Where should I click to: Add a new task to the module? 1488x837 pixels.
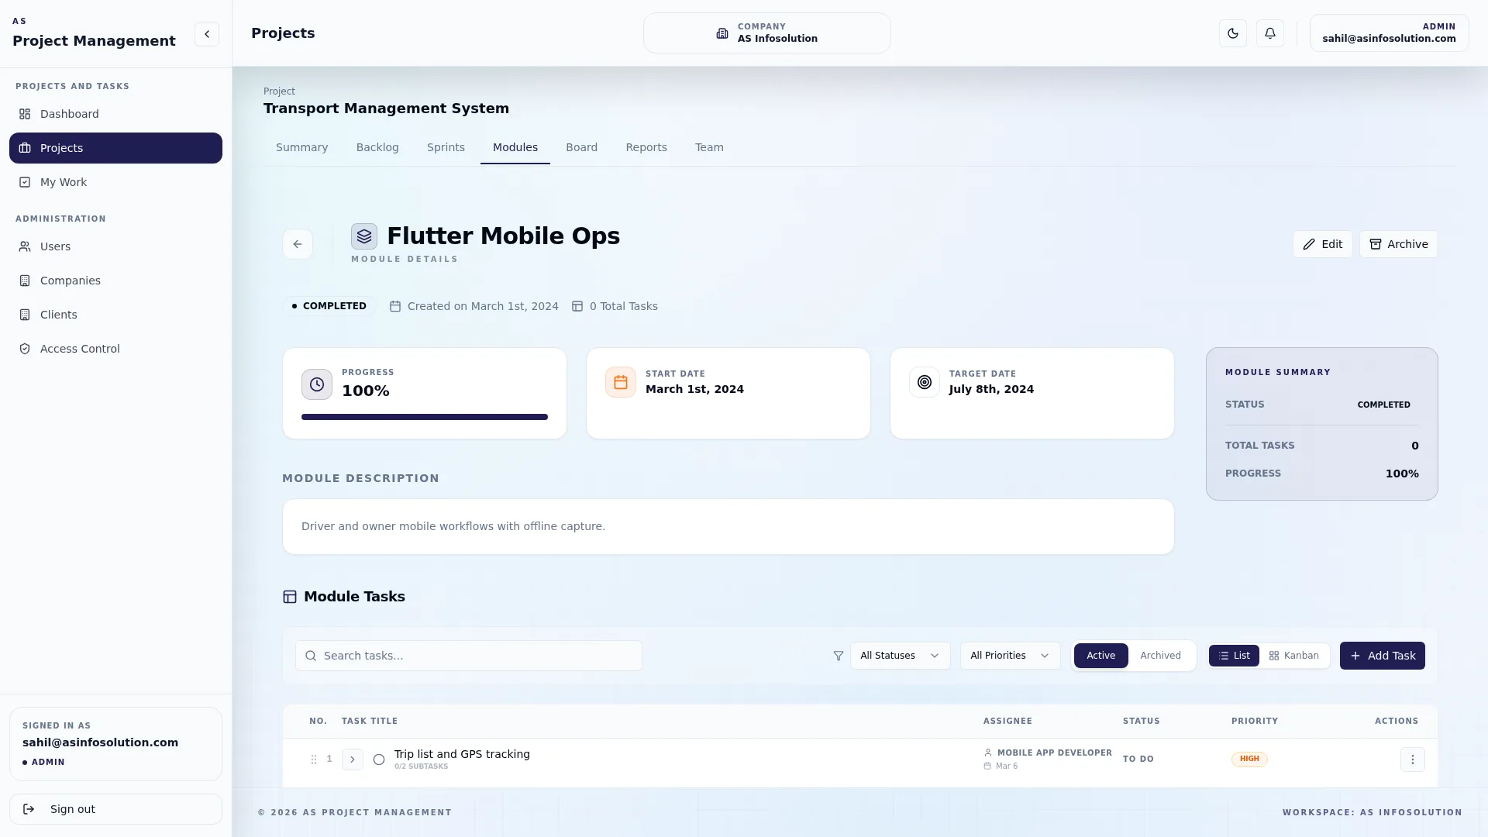[1383, 656]
